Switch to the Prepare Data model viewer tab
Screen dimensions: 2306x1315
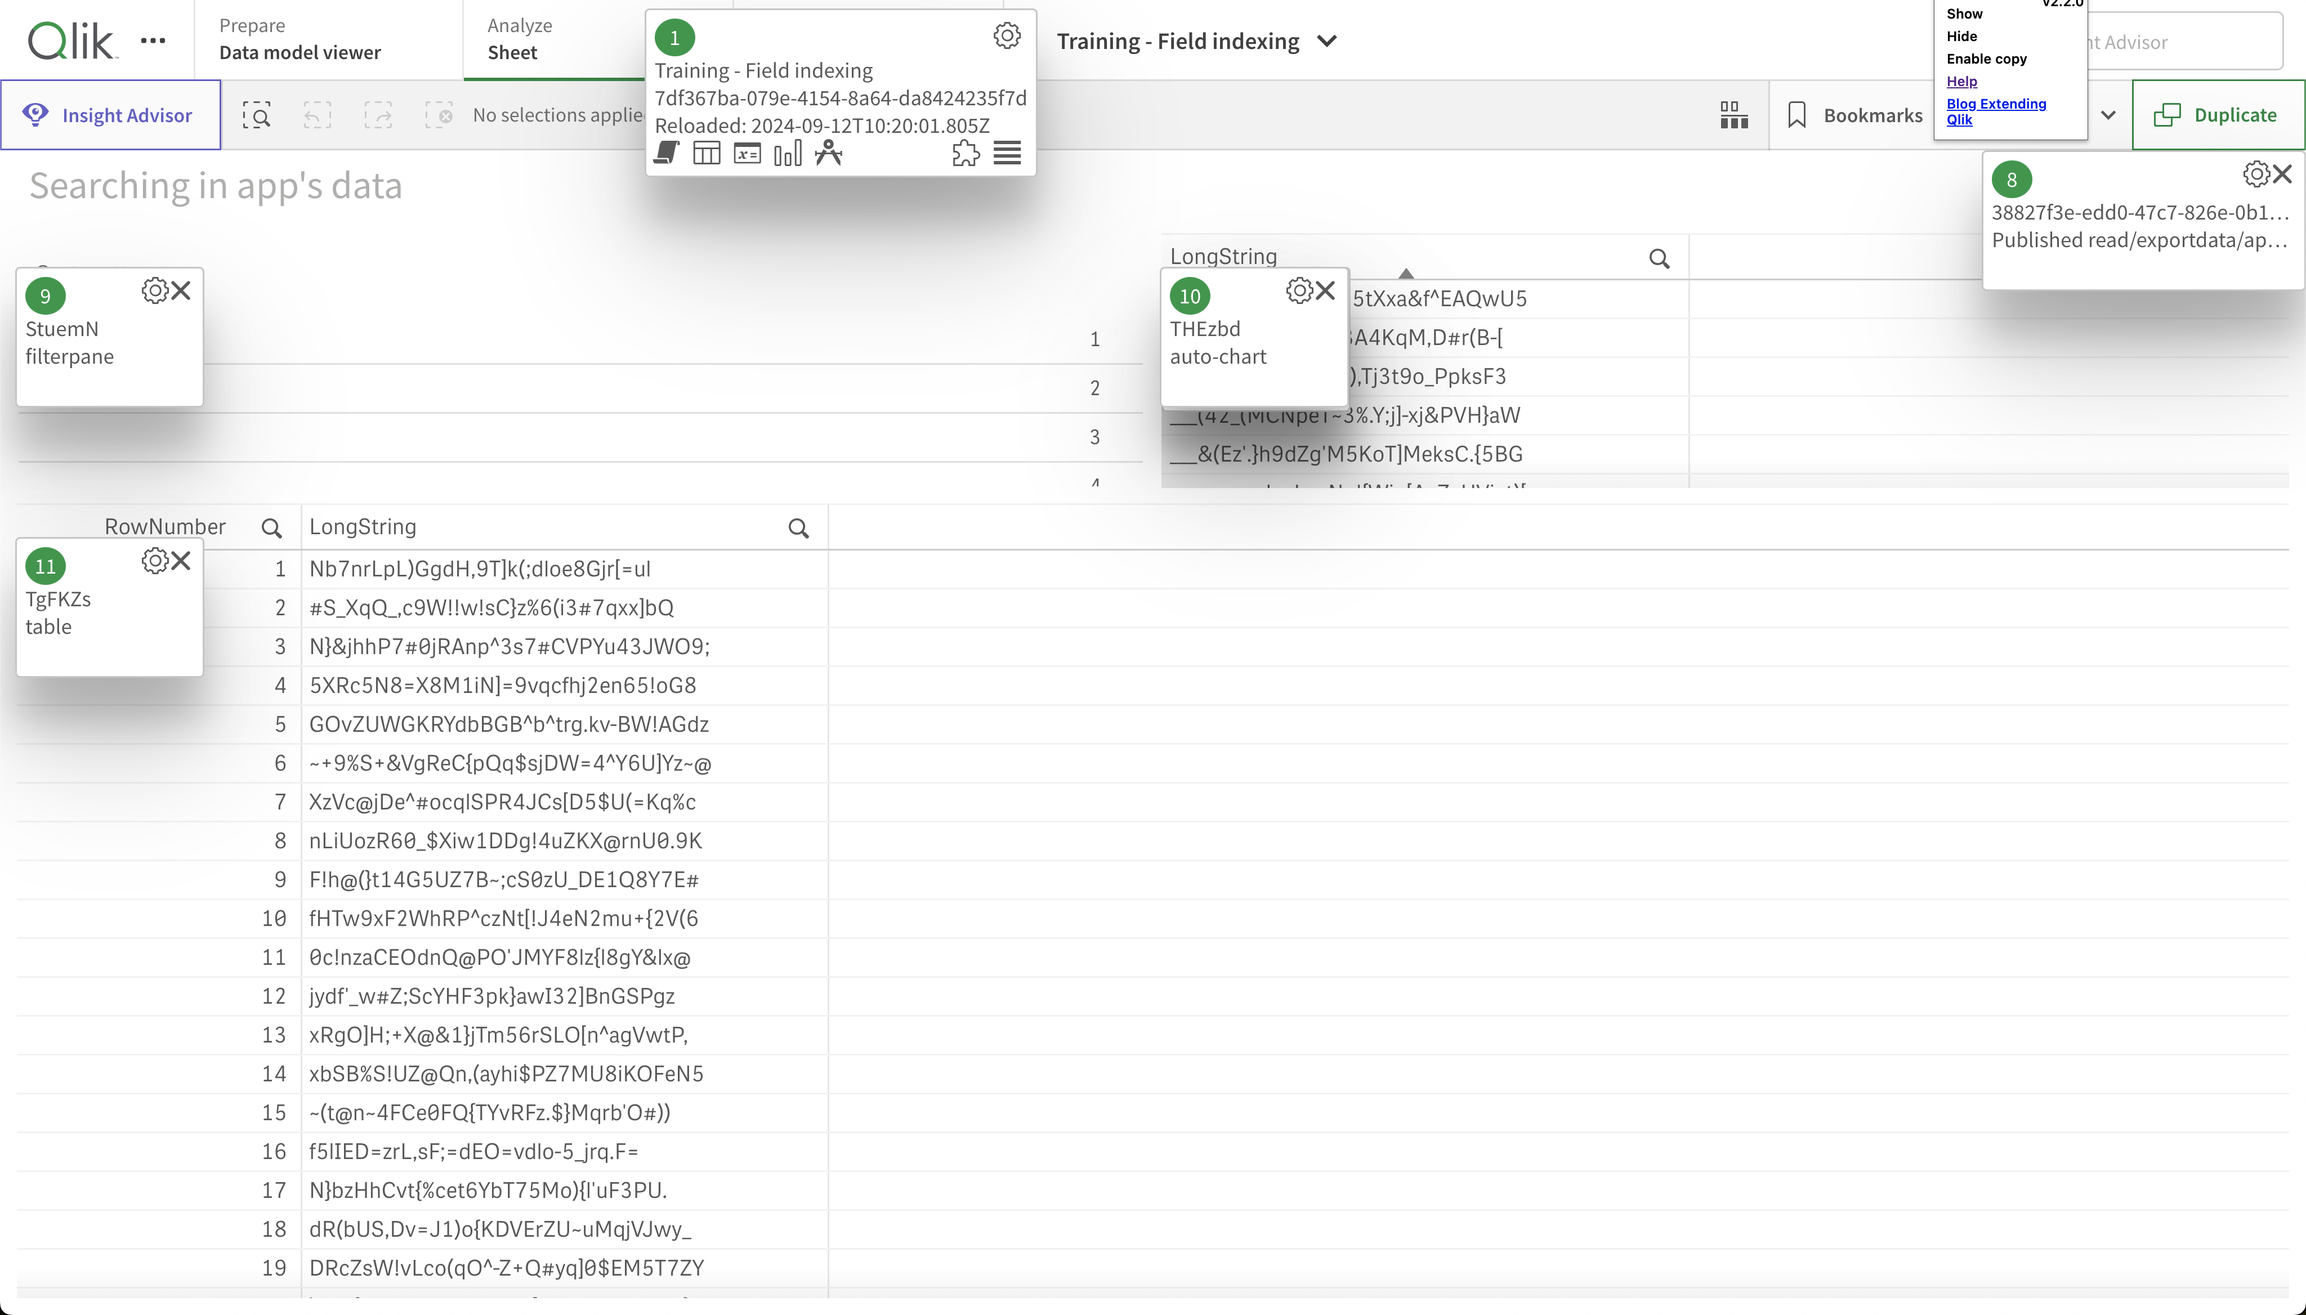[x=300, y=39]
